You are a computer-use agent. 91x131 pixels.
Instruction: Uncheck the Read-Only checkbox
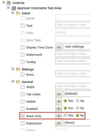(x=22, y=116)
